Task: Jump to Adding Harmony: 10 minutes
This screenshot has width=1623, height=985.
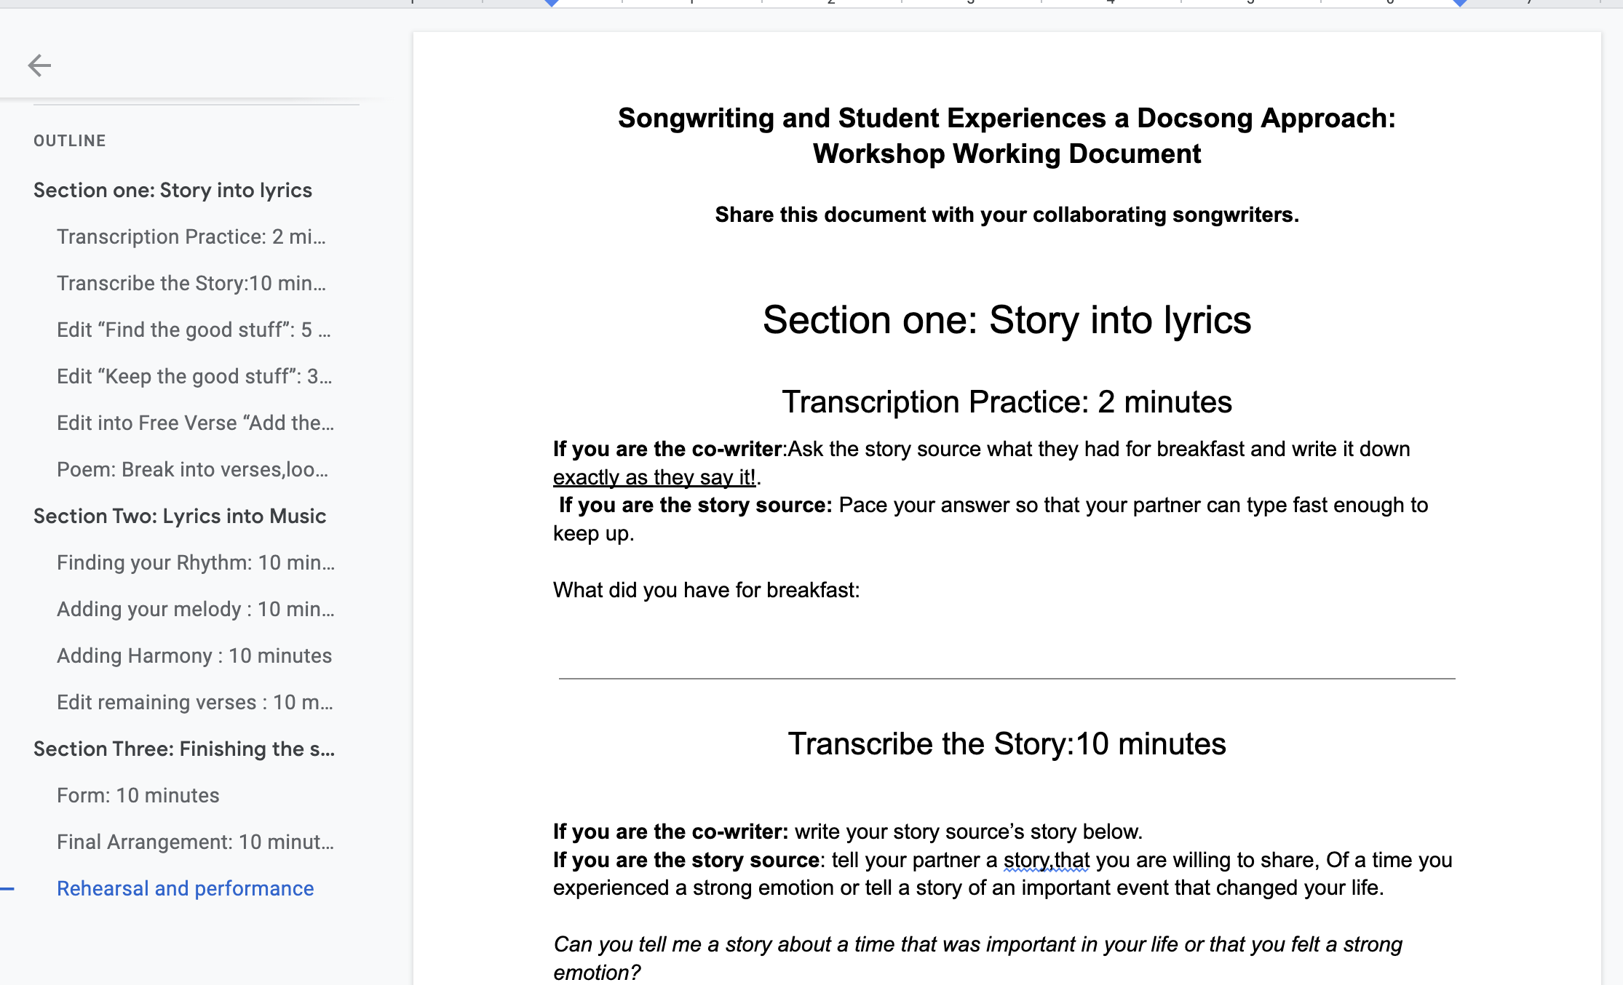Action: (x=194, y=655)
